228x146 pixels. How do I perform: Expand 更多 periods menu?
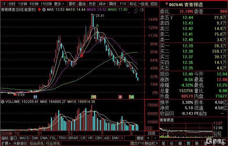(x=59, y=4)
